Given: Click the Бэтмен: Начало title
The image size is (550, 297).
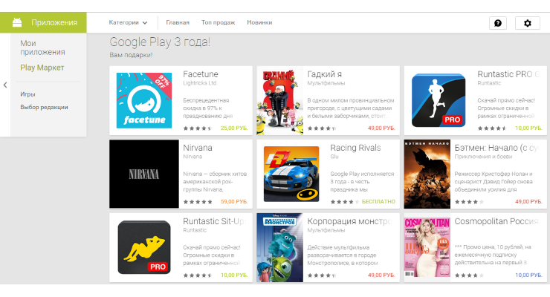Looking at the screenshot, I should point(496,148).
